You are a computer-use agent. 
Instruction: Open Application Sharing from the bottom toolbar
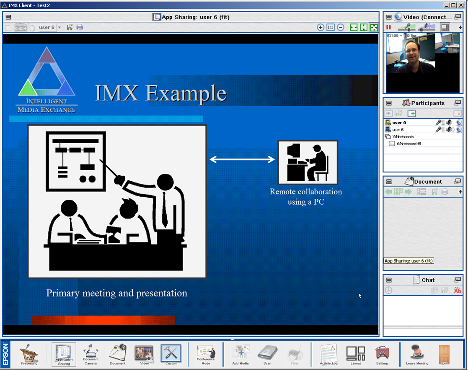(x=64, y=354)
